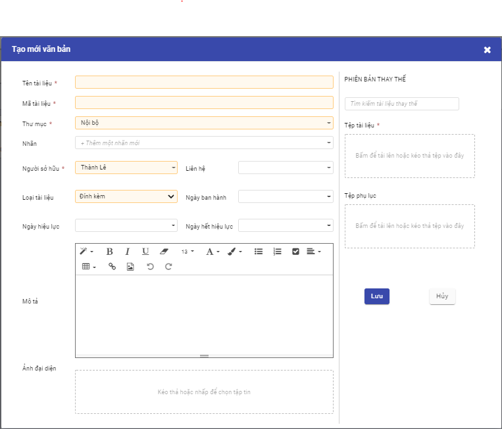This screenshot has height=429, width=502.
Task: Apply italic formatting in editor toolbar
Action: pyautogui.click(x=128, y=252)
